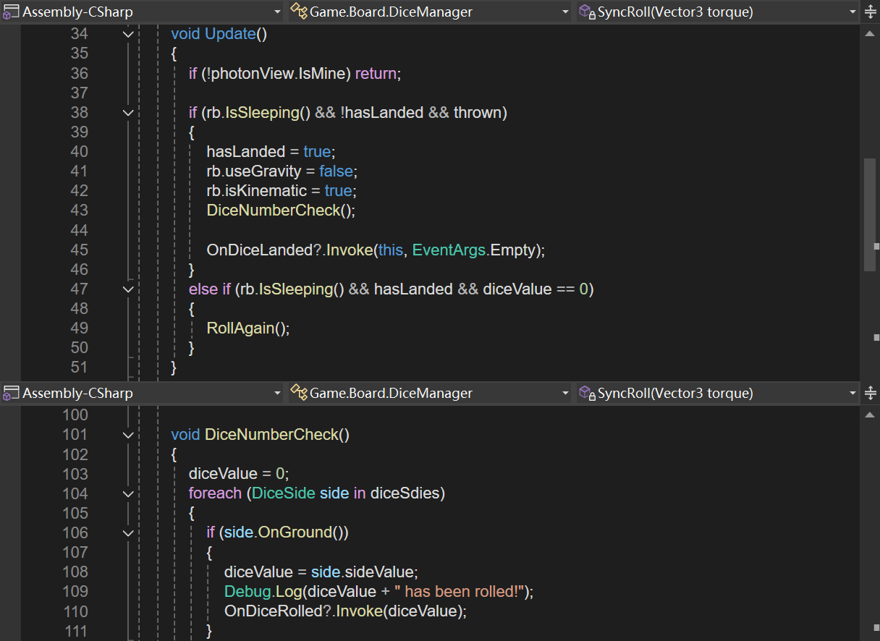This screenshot has height=641, width=880.
Task: Click the scroll-up arrow of upper pane scrollbar
Action: click(x=870, y=33)
